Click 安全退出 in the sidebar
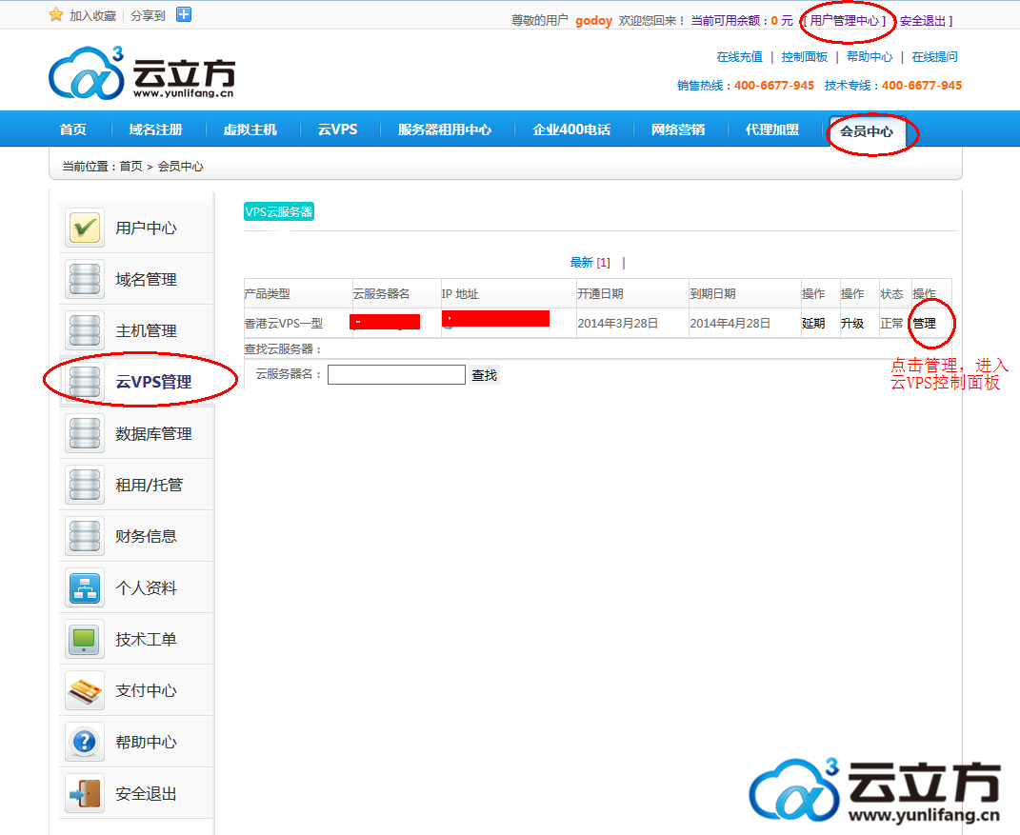1020x835 pixels. [x=146, y=793]
